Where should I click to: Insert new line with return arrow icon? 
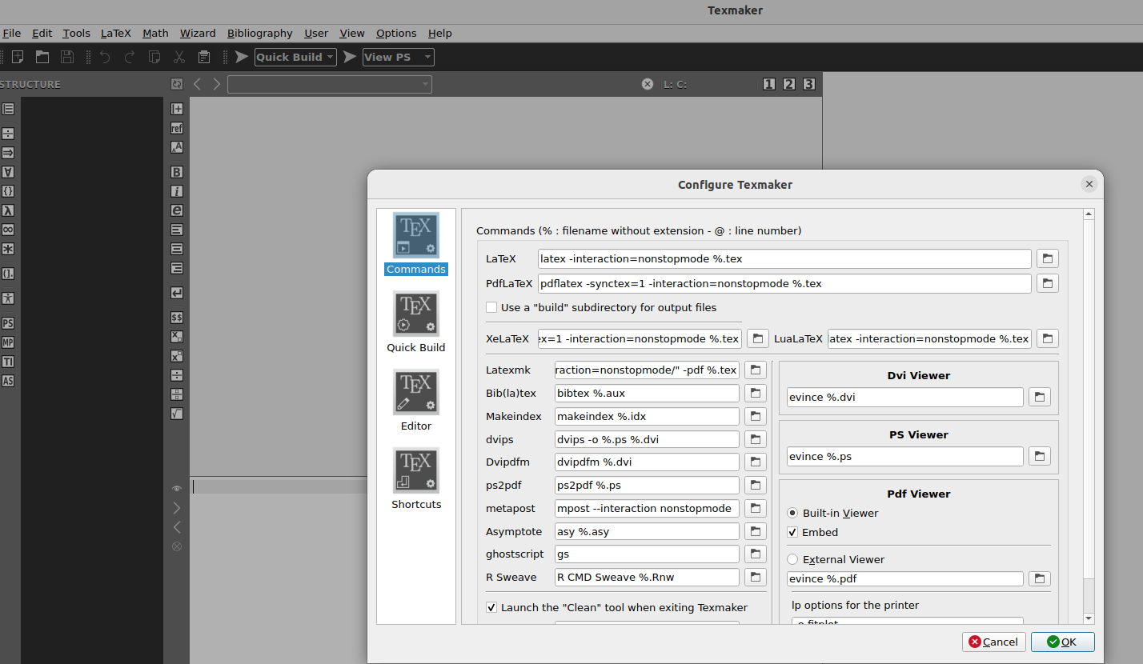pyautogui.click(x=177, y=293)
